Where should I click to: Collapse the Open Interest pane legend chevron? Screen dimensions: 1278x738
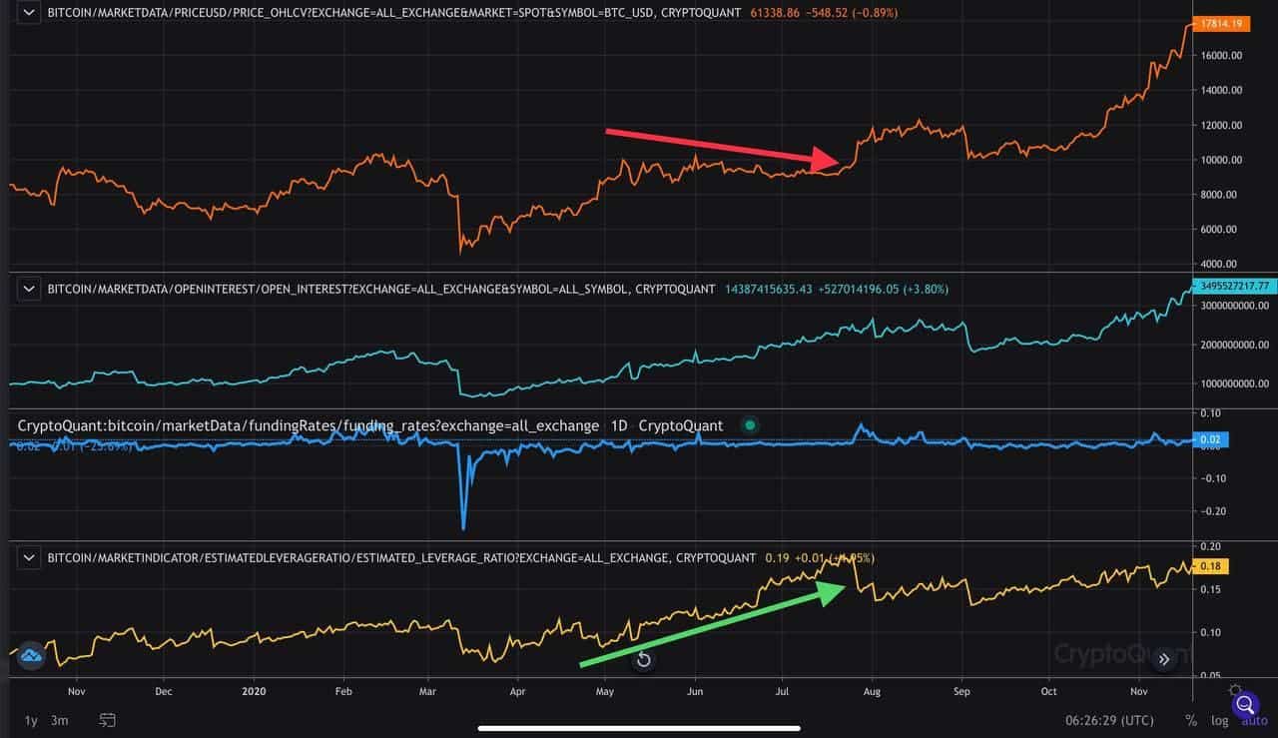28,289
